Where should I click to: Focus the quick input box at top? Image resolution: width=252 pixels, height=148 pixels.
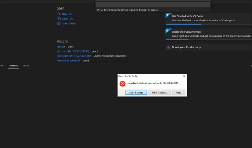click(x=153, y=5)
